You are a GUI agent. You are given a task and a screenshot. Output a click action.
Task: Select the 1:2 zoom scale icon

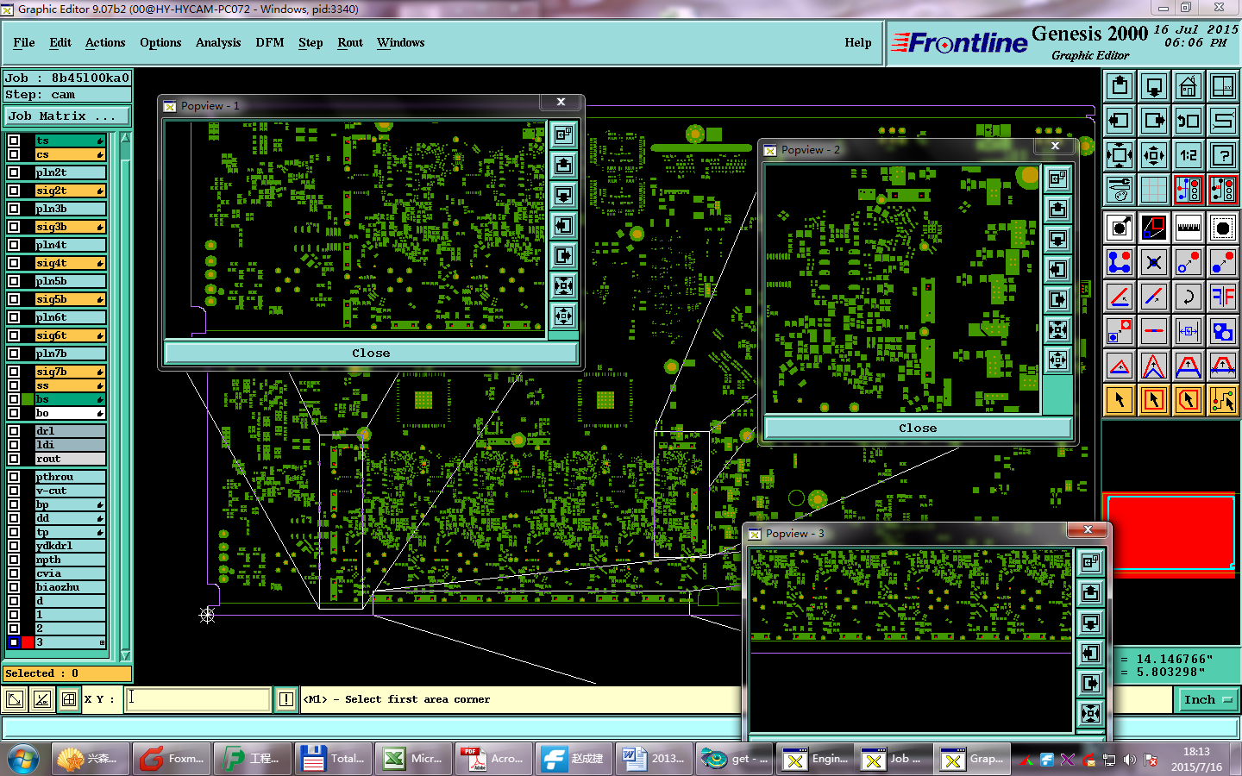1188,155
